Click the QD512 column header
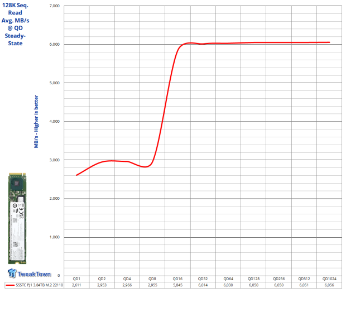 [304, 279]
